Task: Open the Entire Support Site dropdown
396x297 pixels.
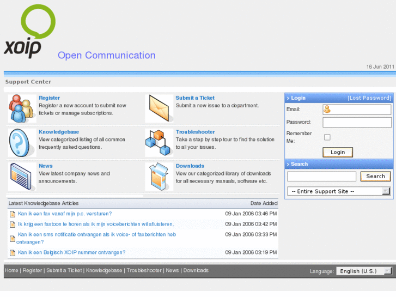Action: [x=339, y=191]
